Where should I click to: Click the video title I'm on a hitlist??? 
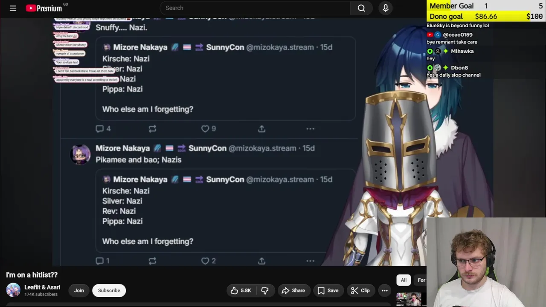click(32, 275)
